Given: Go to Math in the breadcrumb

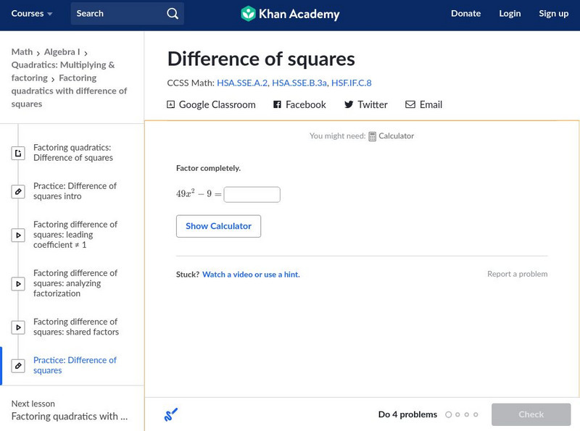Looking at the screenshot, I should 22,52.
